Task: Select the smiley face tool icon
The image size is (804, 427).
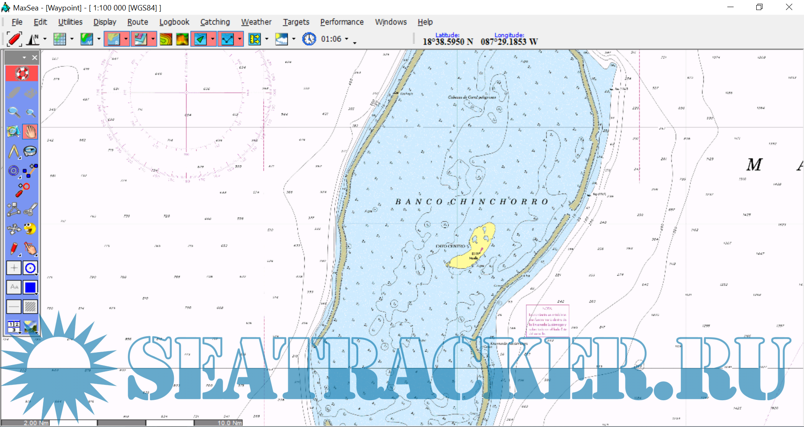Action: coord(30,229)
